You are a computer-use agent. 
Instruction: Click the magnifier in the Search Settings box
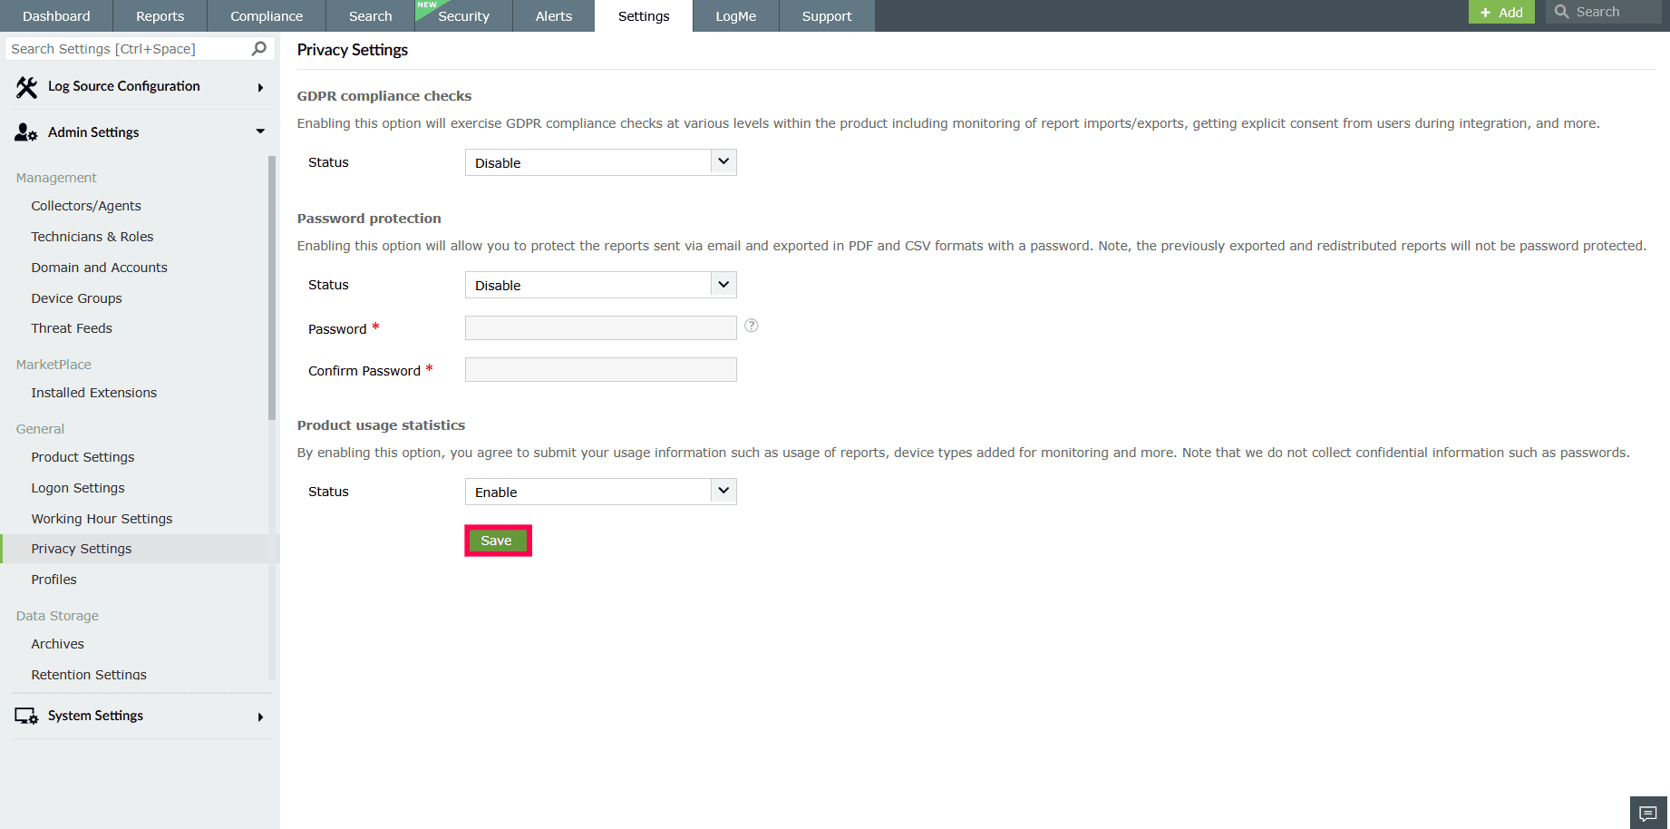[x=258, y=48]
